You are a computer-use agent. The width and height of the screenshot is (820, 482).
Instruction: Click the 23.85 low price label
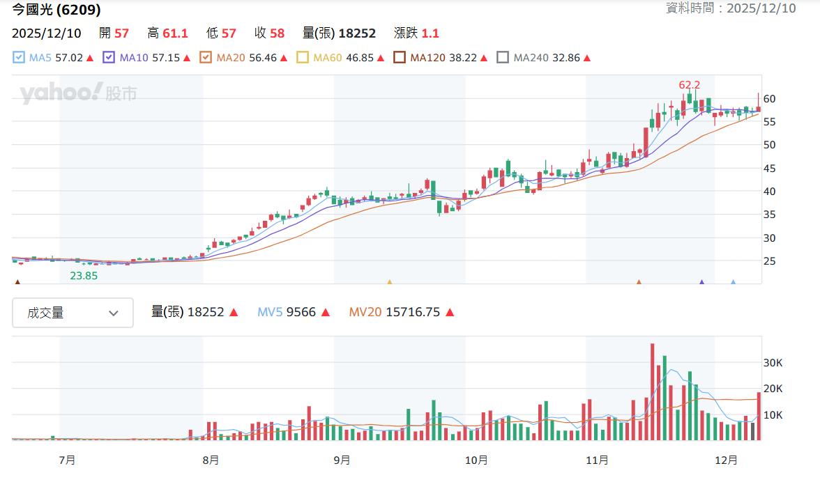(84, 276)
